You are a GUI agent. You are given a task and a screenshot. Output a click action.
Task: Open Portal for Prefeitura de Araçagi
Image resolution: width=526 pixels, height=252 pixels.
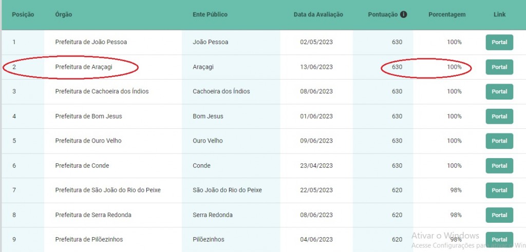tap(499, 67)
